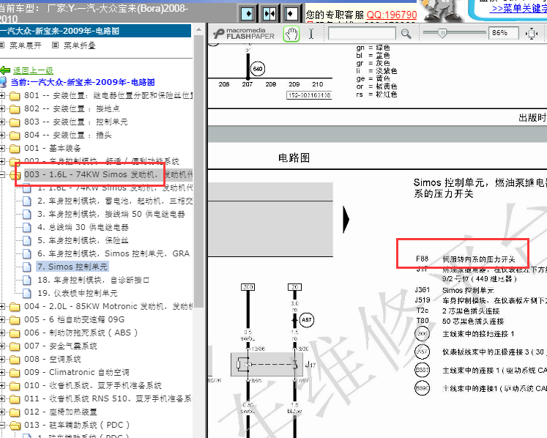This screenshot has width=547, height=438.
Task: Click the document icon for 2. 车身控制模块 蓄电池
Action: 27,201
